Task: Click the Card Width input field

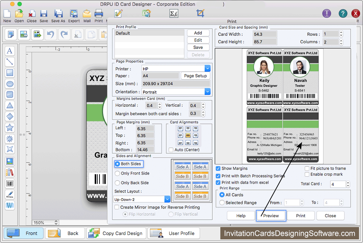Action: click(265, 34)
